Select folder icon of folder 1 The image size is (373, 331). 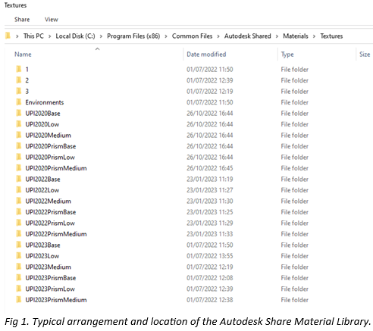[x=19, y=69]
